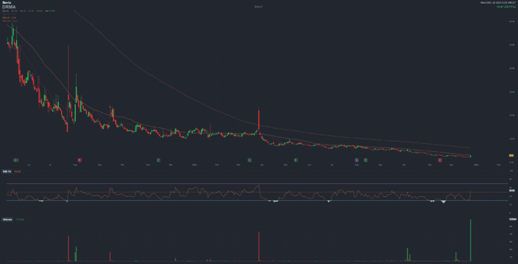Click the current price tag on price axis

511,155
